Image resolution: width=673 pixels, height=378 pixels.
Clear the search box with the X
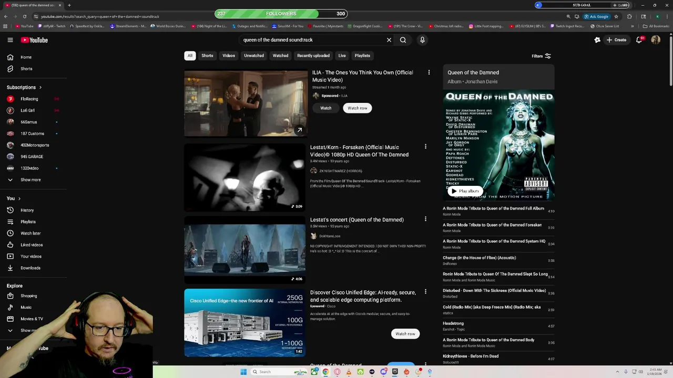click(389, 40)
